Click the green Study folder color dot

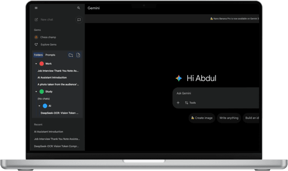42,92
